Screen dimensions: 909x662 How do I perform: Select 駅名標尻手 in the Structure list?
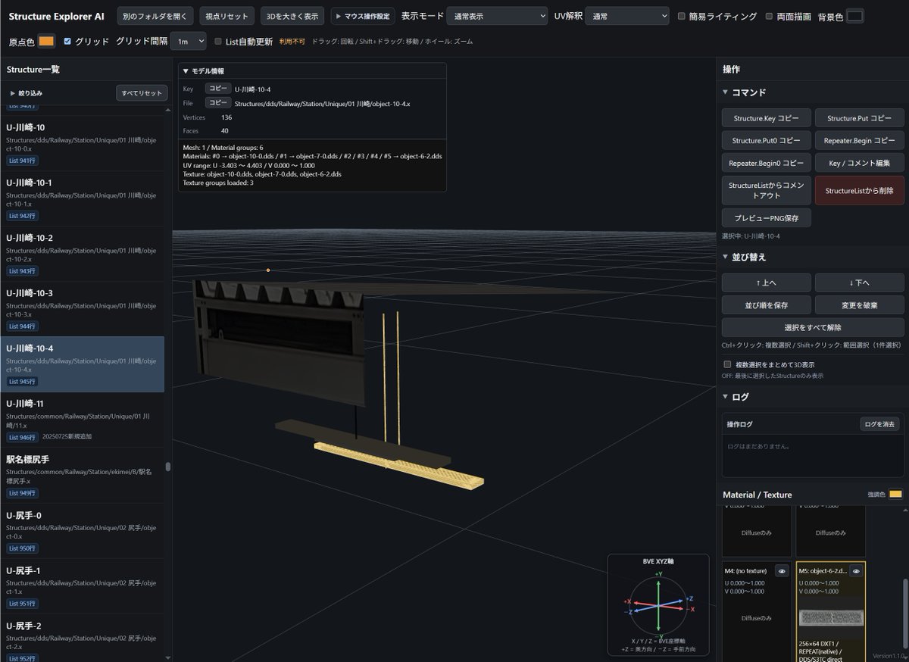tap(82, 475)
